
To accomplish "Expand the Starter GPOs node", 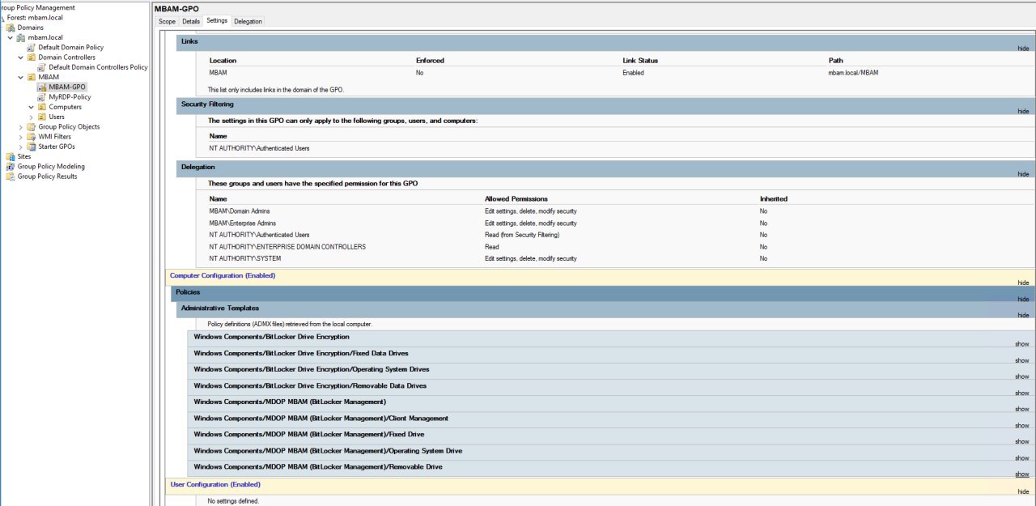I will pyautogui.click(x=21, y=147).
